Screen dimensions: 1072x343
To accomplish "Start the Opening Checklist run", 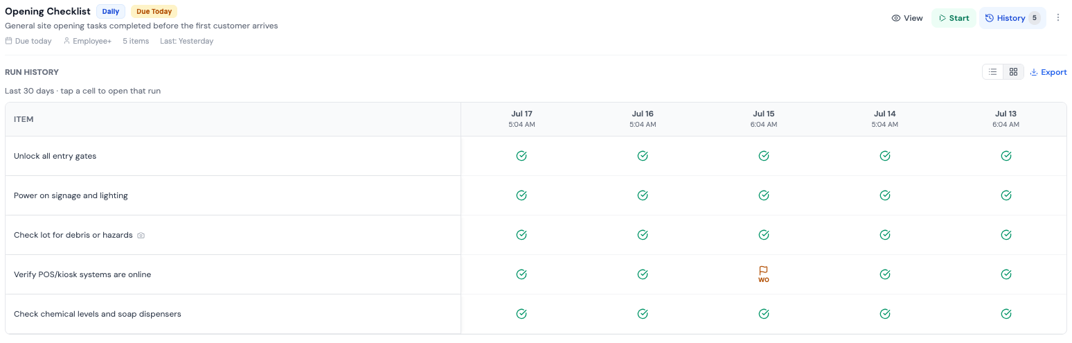I will coord(954,18).
